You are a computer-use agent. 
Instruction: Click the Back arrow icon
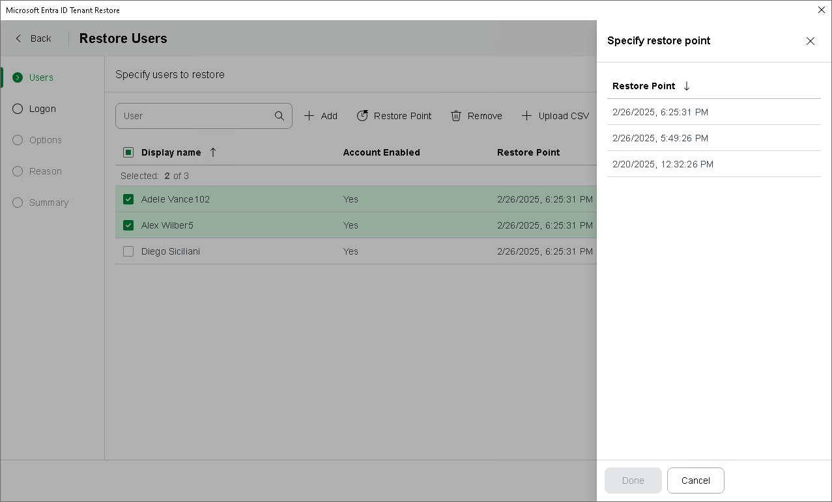[18, 38]
